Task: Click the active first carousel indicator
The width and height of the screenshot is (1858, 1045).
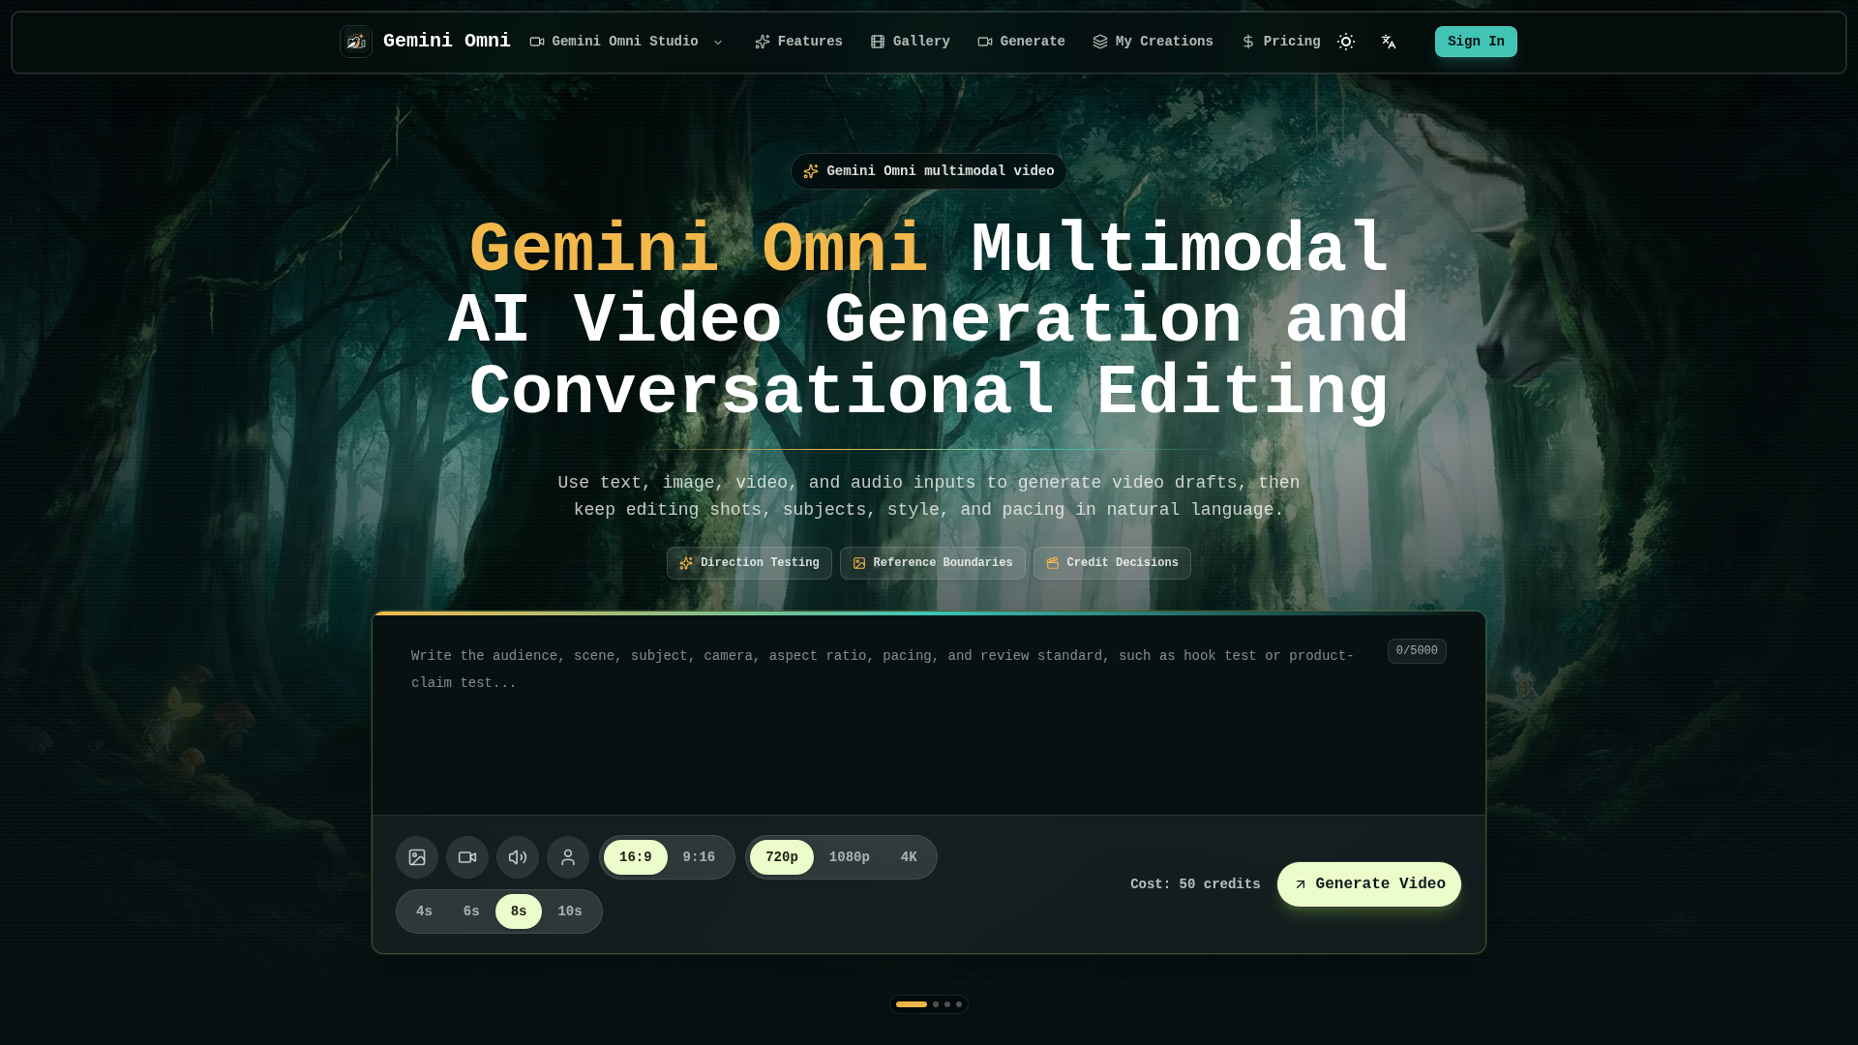Action: coord(912,1004)
